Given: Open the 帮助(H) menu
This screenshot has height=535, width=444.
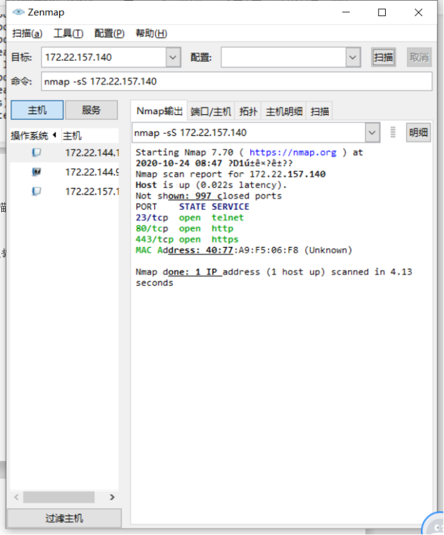Looking at the screenshot, I should 151,33.
